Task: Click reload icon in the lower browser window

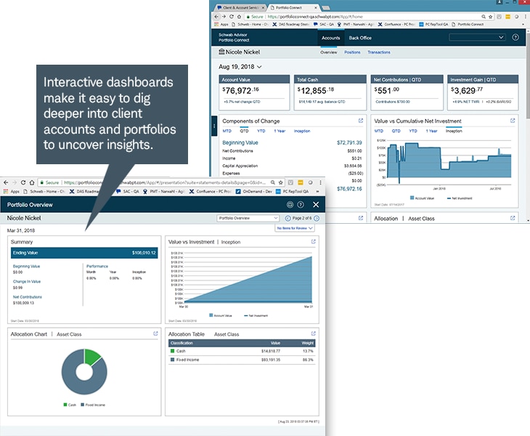Action: [x=23, y=182]
